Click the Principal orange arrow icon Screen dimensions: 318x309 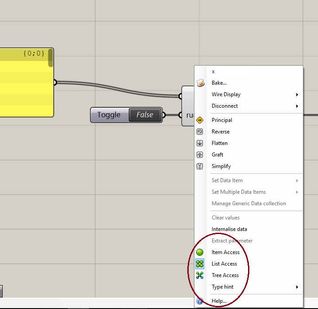(x=200, y=120)
